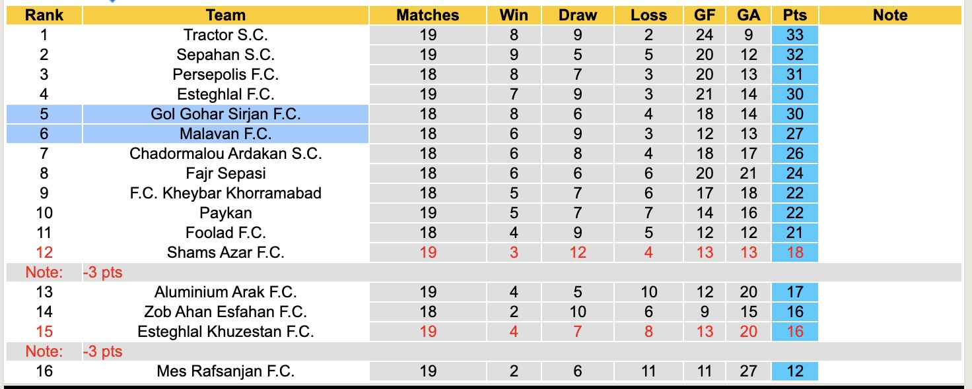This screenshot has width=972, height=389.
Task: Select Aluminium Arak F.C. team name
Action: (225, 292)
